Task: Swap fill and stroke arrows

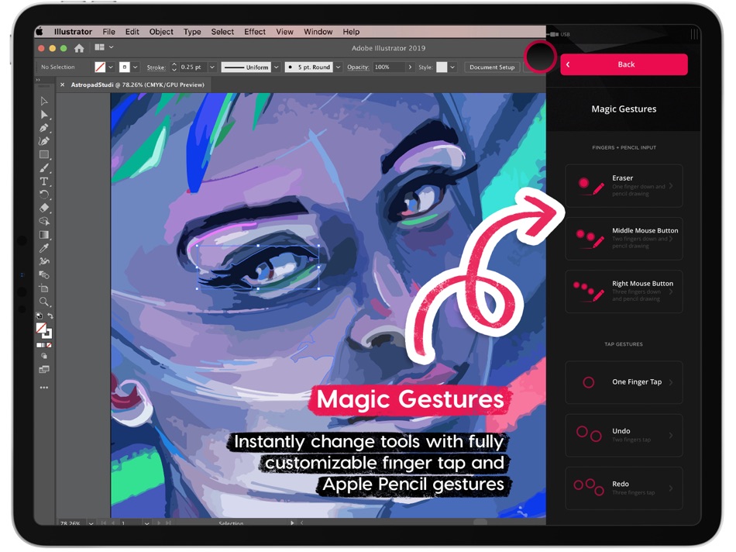Action: pyautogui.click(x=50, y=316)
